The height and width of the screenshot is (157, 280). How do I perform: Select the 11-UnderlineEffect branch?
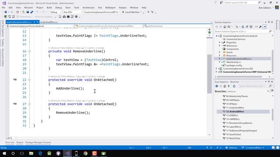tap(235, 108)
